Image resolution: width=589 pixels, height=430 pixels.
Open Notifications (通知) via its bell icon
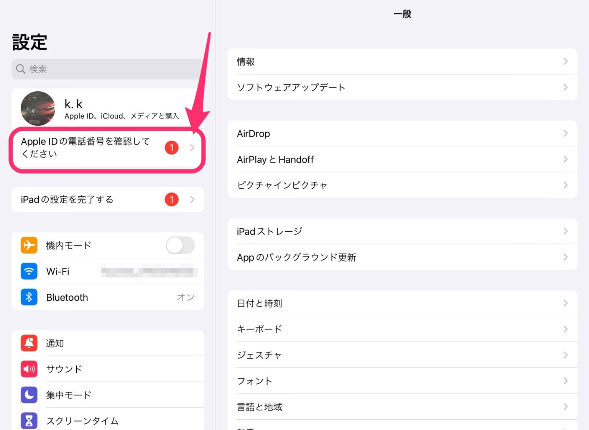tap(29, 343)
